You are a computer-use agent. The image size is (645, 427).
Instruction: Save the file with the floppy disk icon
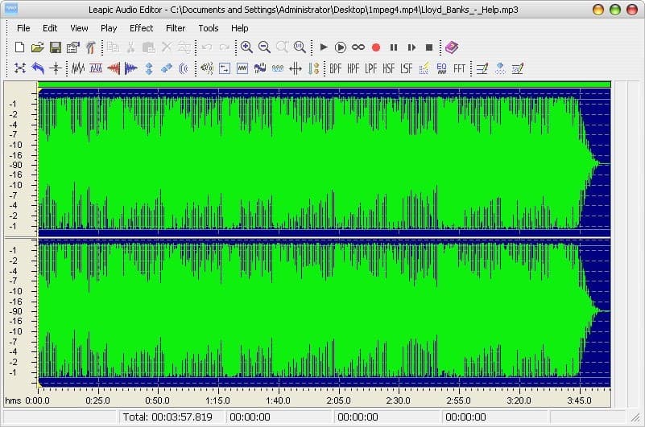pyautogui.click(x=56, y=47)
